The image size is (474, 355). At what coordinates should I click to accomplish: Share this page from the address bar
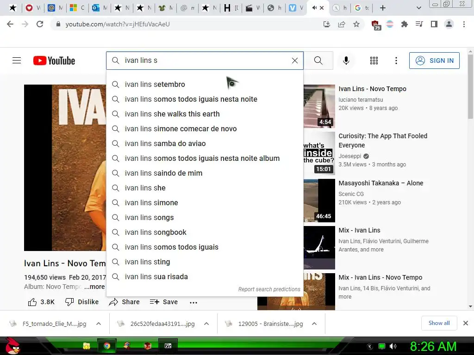pyautogui.click(x=342, y=24)
